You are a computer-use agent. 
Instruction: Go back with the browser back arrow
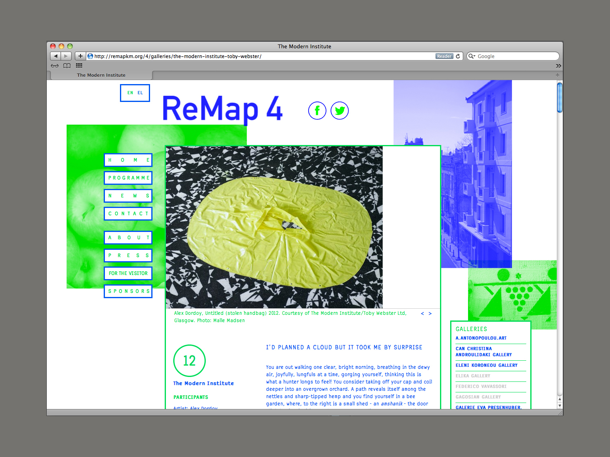[x=56, y=56]
